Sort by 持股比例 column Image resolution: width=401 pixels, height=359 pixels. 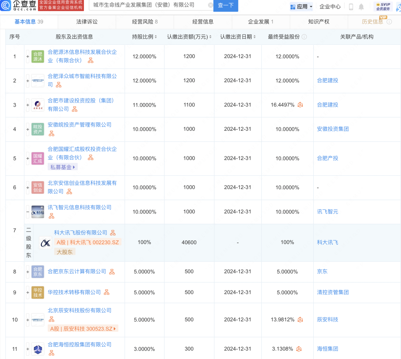coord(144,37)
